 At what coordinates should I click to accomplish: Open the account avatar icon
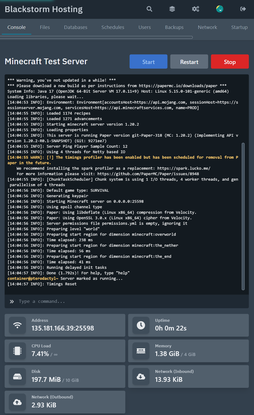point(220,9)
